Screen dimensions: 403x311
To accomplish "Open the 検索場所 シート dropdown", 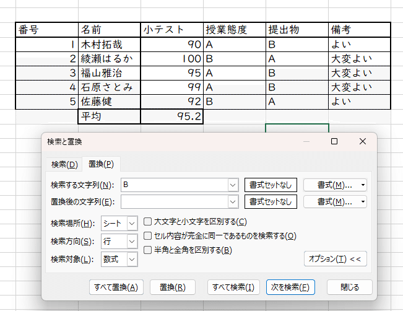I will [x=119, y=223].
